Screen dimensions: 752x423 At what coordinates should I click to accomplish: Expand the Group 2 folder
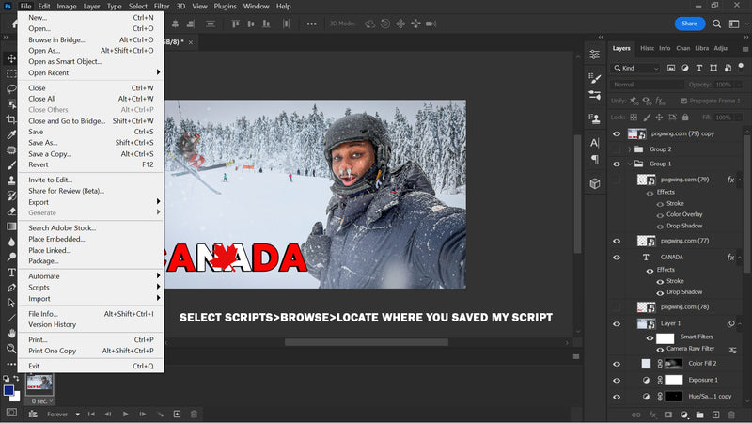click(629, 149)
